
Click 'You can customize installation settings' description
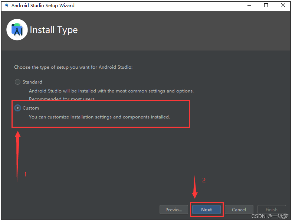(x=99, y=117)
